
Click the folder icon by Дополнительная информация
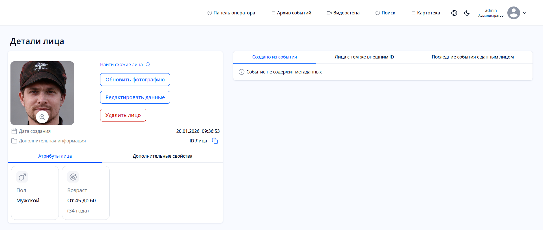coord(14,141)
